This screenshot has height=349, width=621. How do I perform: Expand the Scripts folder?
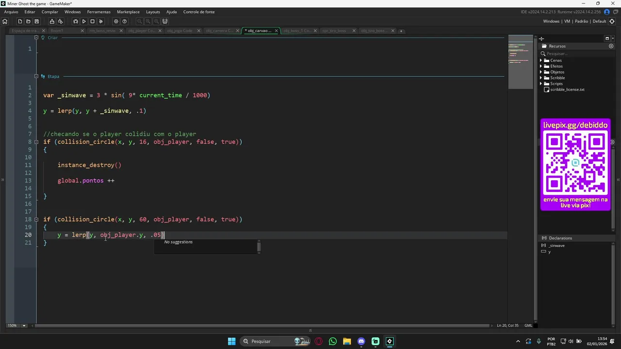(x=541, y=83)
